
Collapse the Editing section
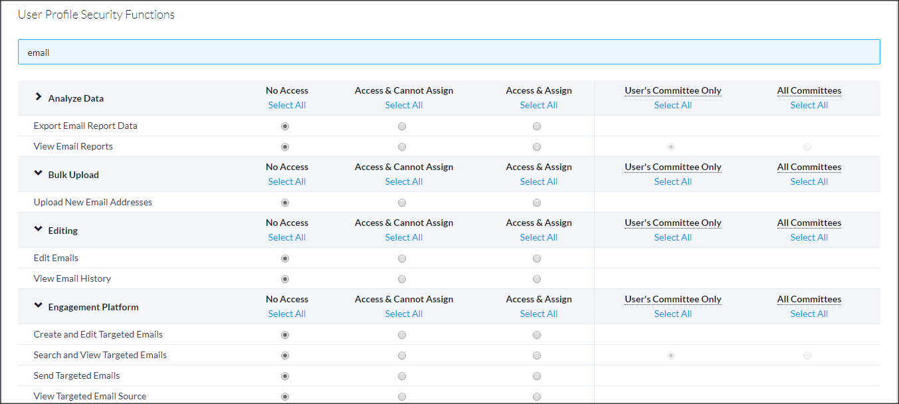click(38, 229)
